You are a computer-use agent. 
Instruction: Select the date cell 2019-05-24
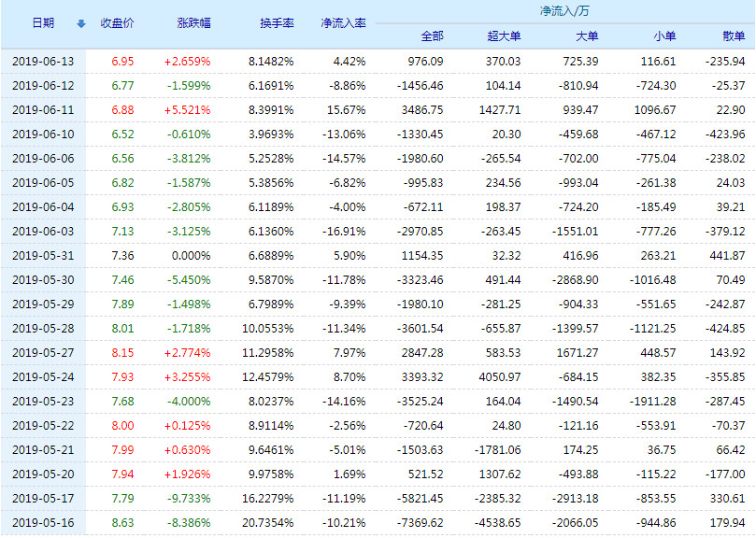tap(43, 377)
